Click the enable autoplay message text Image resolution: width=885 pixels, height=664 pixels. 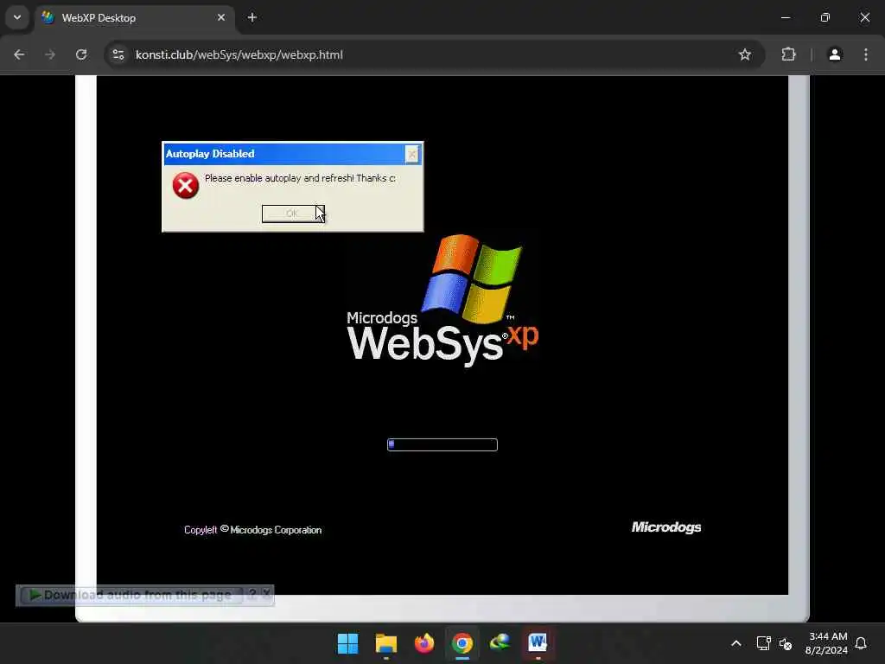point(300,178)
